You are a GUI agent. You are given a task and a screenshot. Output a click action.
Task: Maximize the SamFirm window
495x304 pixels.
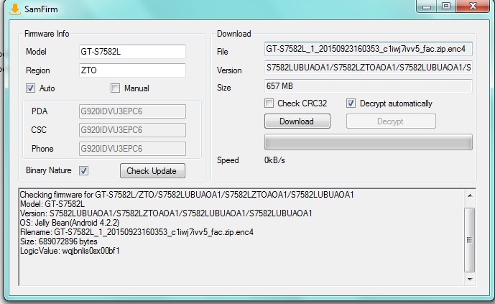pos(446,6)
